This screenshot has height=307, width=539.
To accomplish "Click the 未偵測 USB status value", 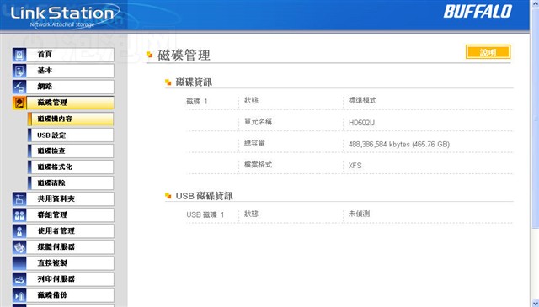I will pyautogui.click(x=359, y=214).
